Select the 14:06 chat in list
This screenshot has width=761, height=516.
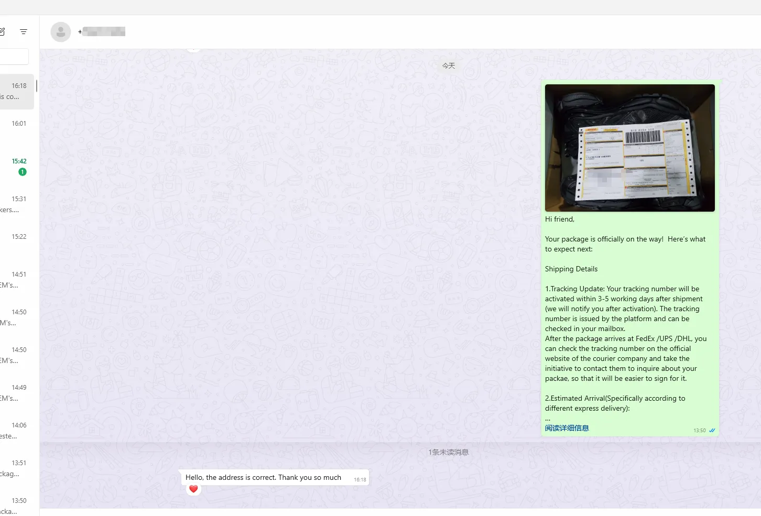[17, 430]
